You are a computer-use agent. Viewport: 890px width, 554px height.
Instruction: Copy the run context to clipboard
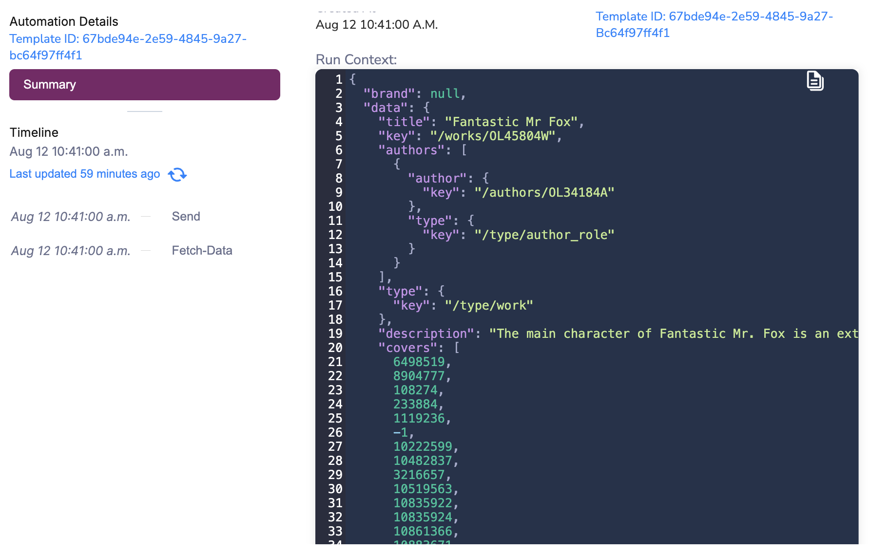click(x=815, y=81)
